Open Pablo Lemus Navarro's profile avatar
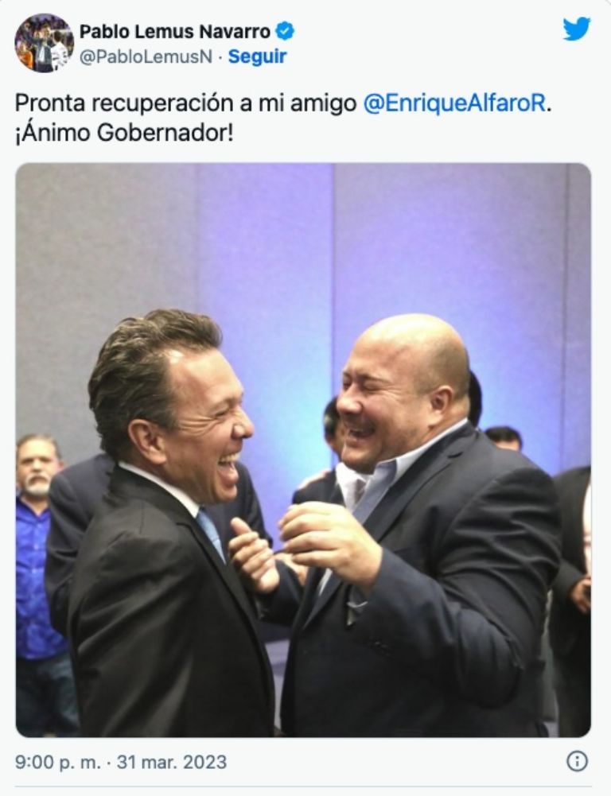This screenshot has width=611, height=796. (x=45, y=43)
